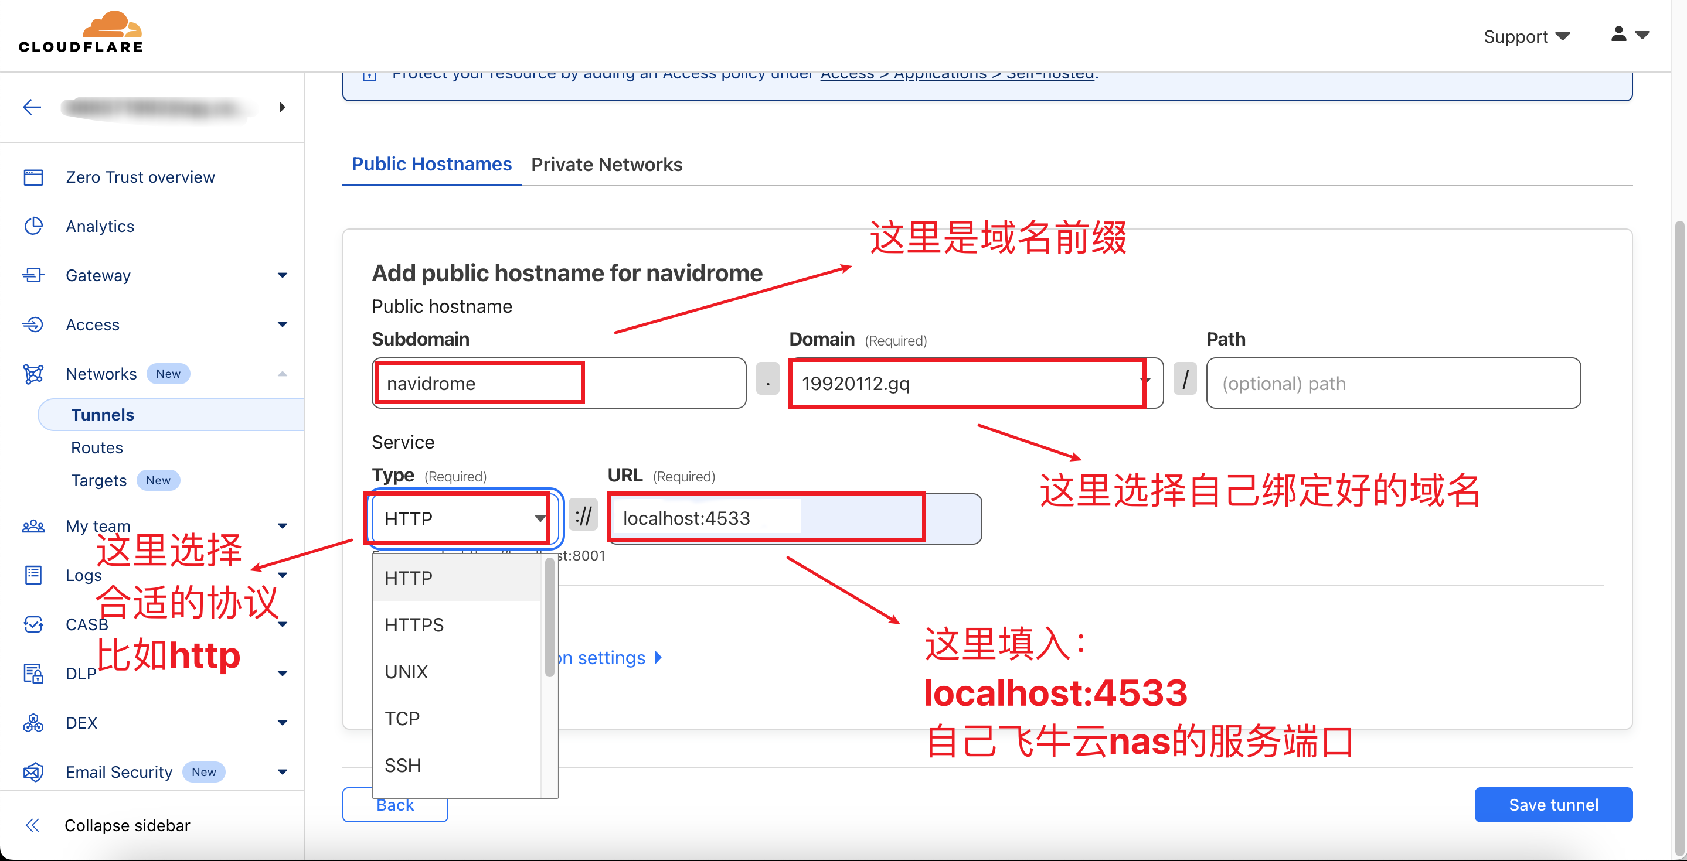Click the Save tunnel button
The height and width of the screenshot is (861, 1687).
pos(1553,804)
